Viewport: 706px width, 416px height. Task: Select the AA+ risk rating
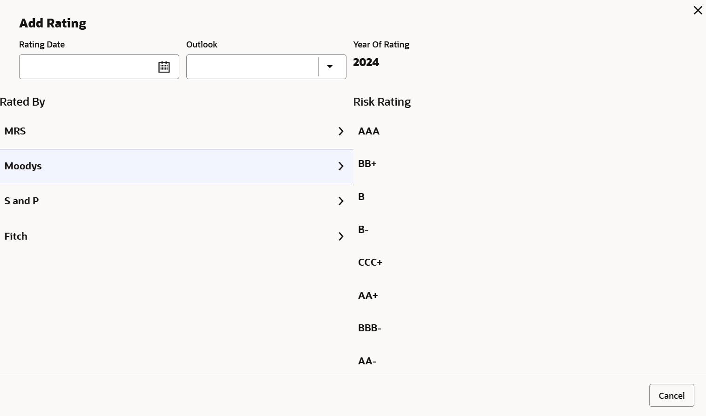(368, 295)
